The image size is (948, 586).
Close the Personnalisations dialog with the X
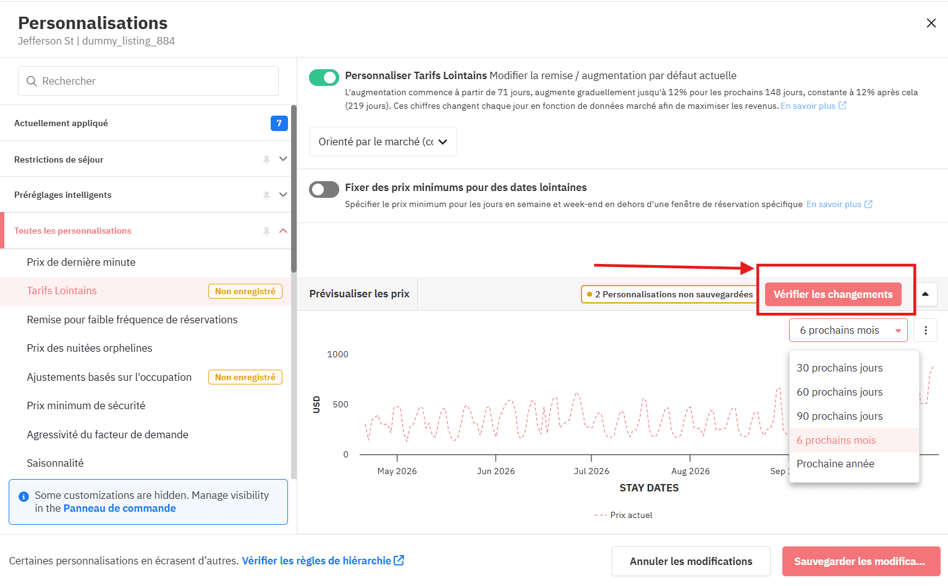(x=931, y=23)
